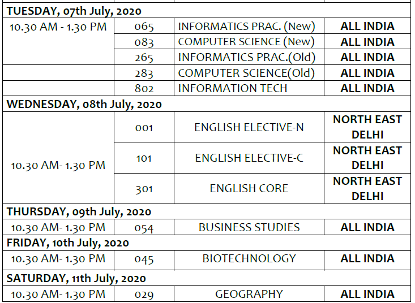Screen dimensions: 415x303
Task: Select code 101 in table
Action: click(144, 158)
